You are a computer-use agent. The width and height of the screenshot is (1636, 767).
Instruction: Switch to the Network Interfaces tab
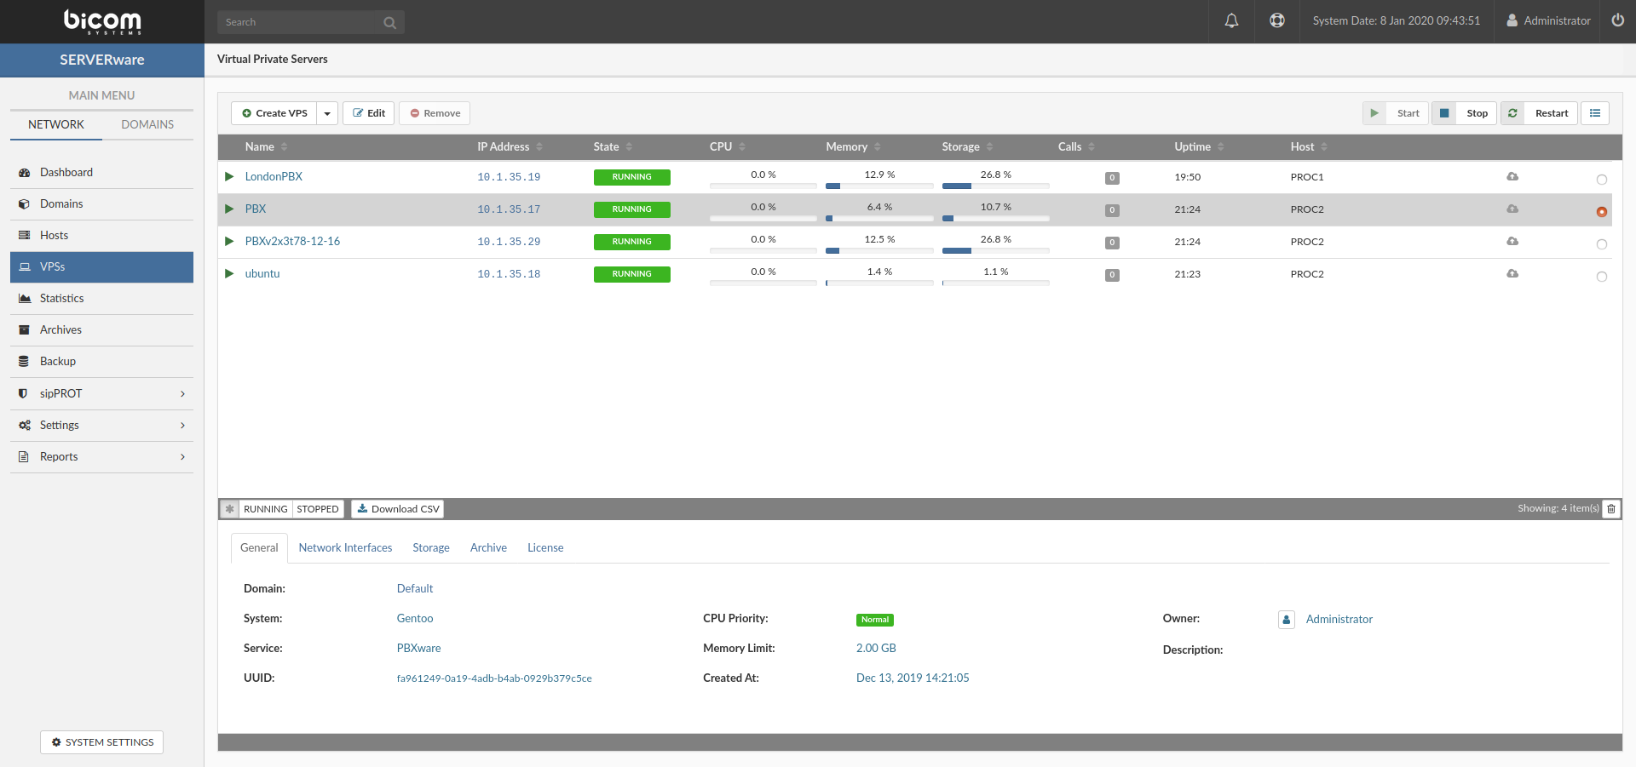click(x=345, y=548)
